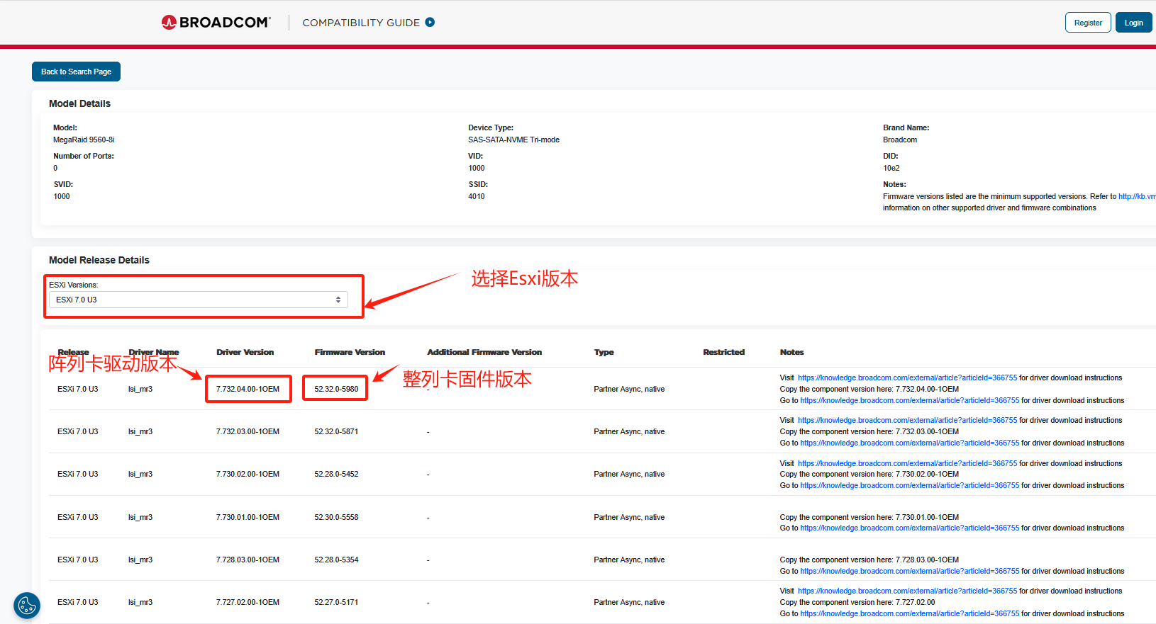Click the Driver Version column header

(245, 352)
